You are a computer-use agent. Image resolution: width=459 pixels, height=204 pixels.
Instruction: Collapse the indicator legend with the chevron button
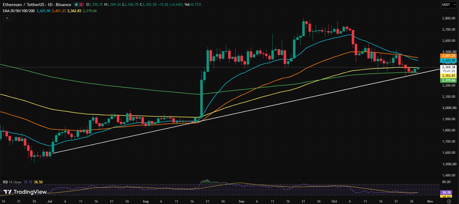[x=7, y=18]
